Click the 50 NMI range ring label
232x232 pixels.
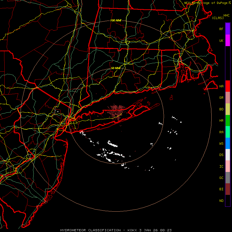[x=116, y=68]
